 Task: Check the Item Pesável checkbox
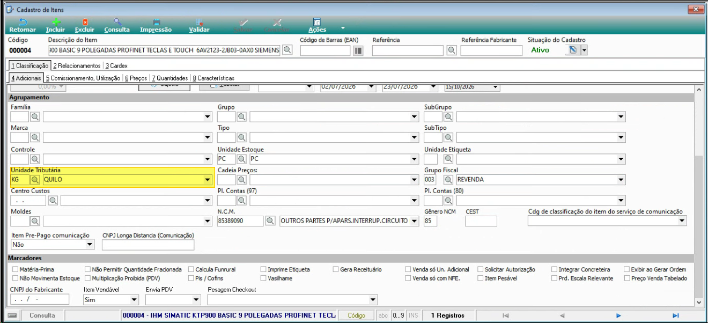point(481,278)
